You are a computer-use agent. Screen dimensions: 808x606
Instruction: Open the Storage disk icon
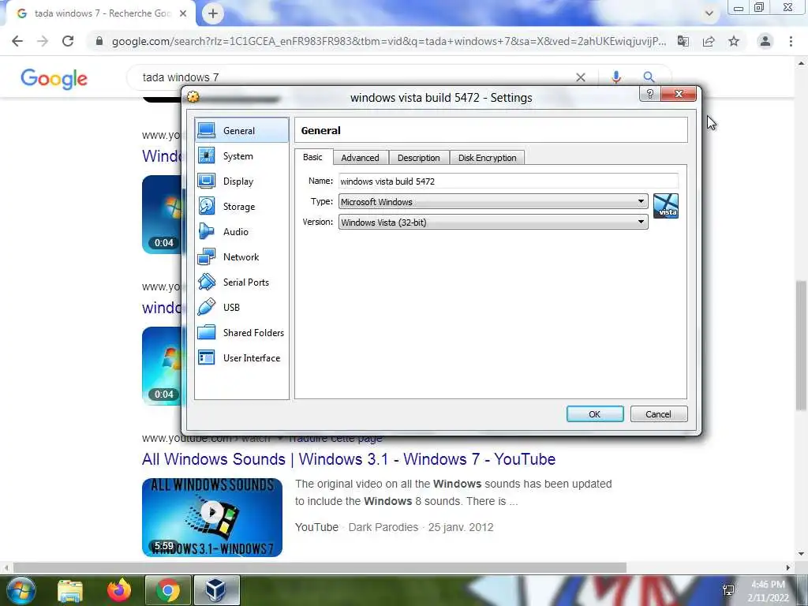(x=206, y=206)
